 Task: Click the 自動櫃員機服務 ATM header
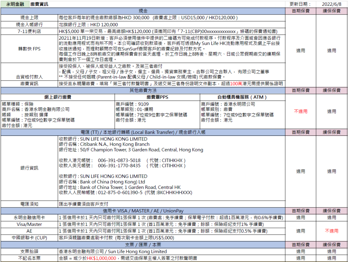coord(242,97)
